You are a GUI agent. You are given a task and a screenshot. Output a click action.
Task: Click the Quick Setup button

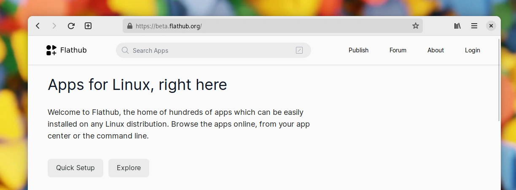(x=75, y=168)
